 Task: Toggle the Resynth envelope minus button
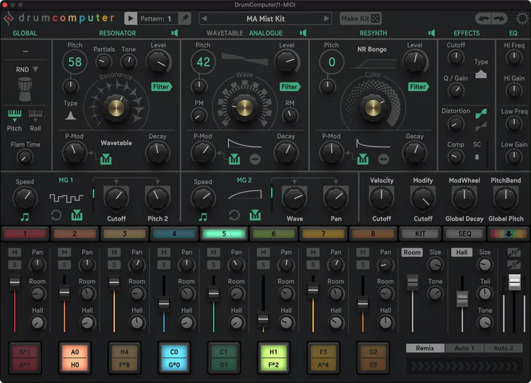pyautogui.click(x=384, y=159)
